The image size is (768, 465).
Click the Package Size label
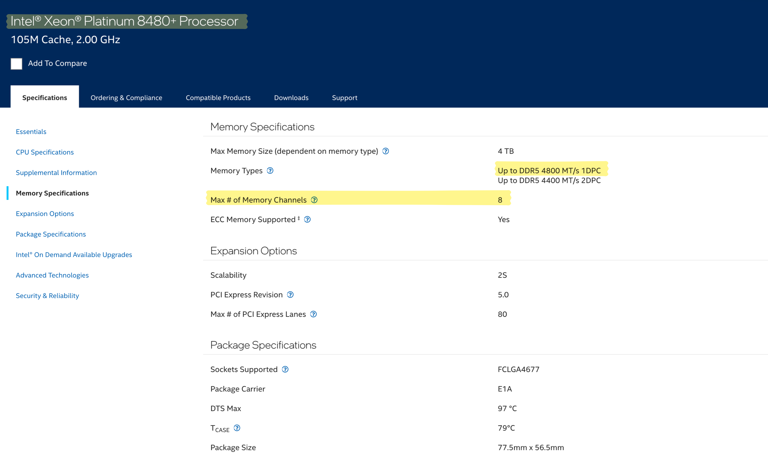(233, 448)
